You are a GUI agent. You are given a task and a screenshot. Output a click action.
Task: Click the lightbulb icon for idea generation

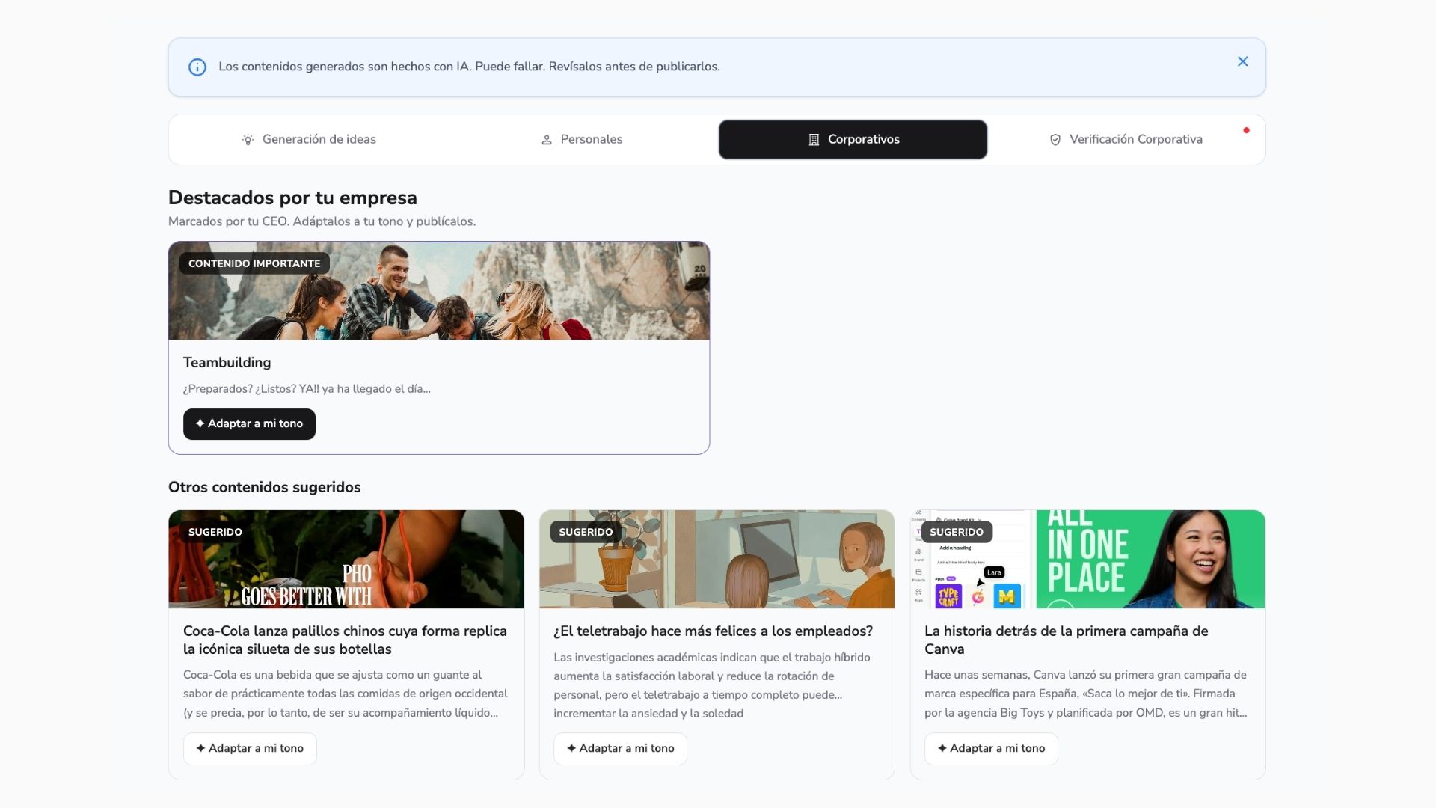pyautogui.click(x=248, y=140)
